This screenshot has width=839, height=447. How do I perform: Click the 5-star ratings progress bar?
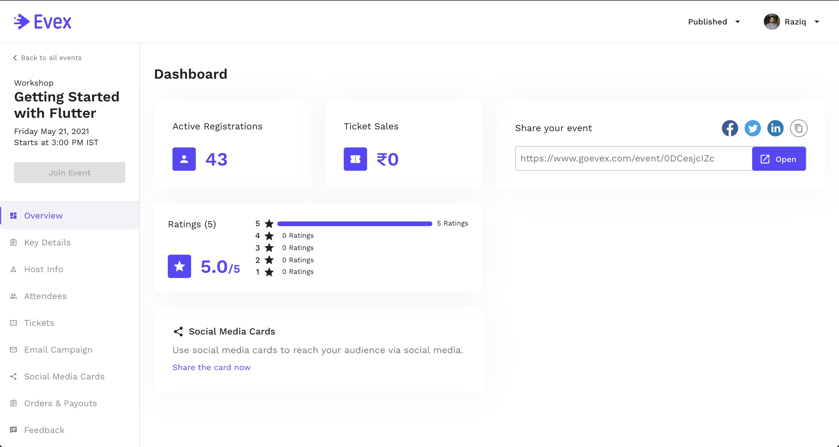(x=354, y=223)
